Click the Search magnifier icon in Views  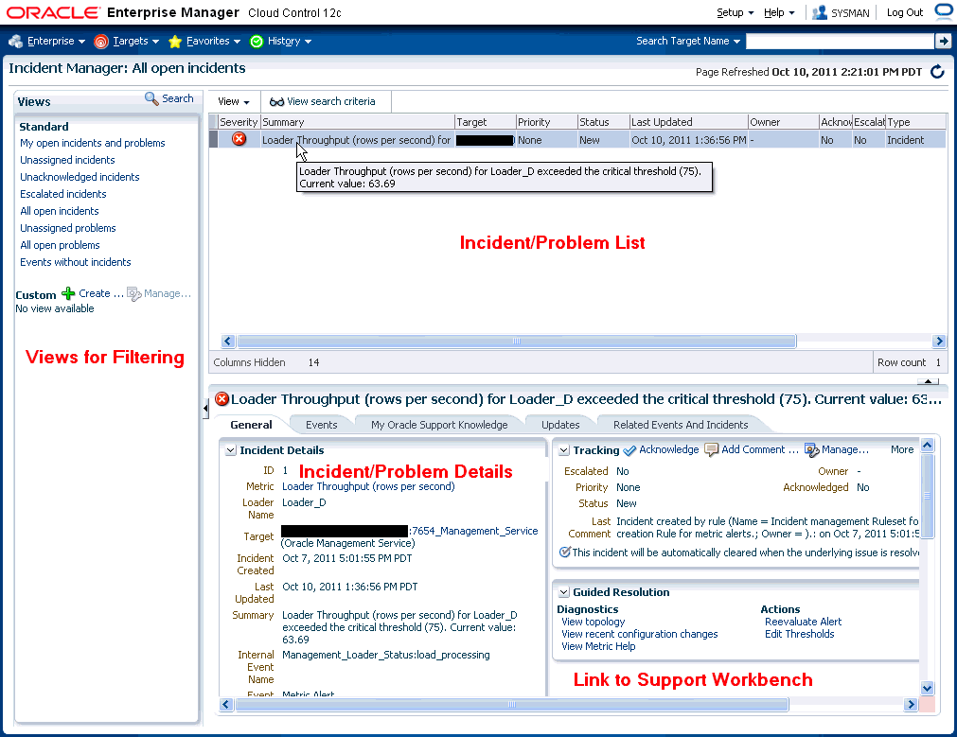tap(151, 98)
